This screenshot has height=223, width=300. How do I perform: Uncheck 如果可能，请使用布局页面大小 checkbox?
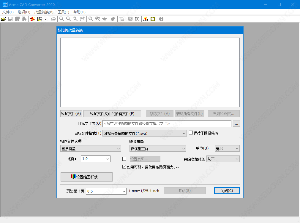124,167
